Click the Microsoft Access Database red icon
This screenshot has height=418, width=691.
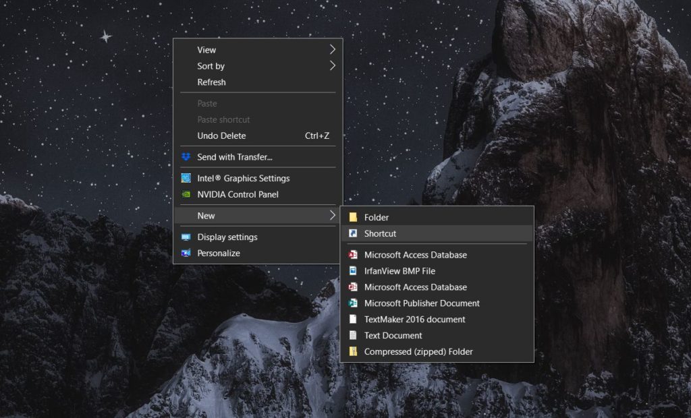click(352, 255)
